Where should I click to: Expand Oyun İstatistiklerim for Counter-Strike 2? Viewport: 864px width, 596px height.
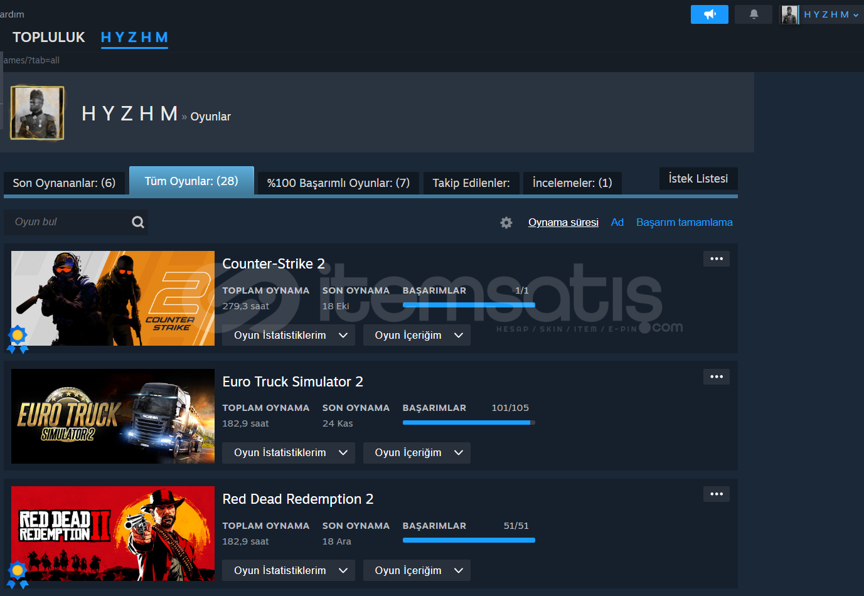[x=289, y=335]
